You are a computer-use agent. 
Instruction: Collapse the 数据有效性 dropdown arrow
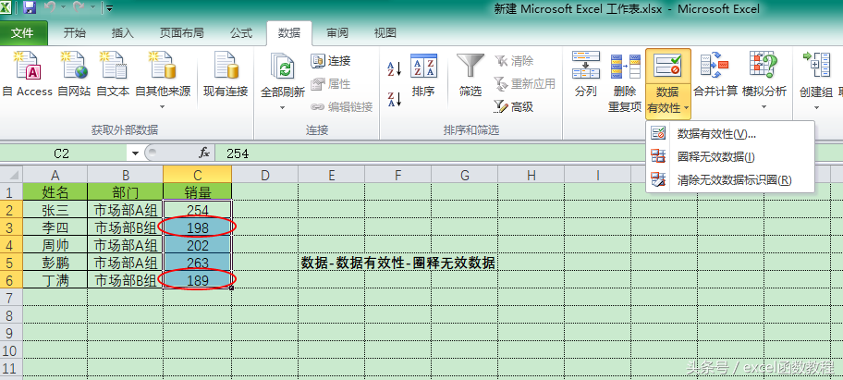(687, 108)
